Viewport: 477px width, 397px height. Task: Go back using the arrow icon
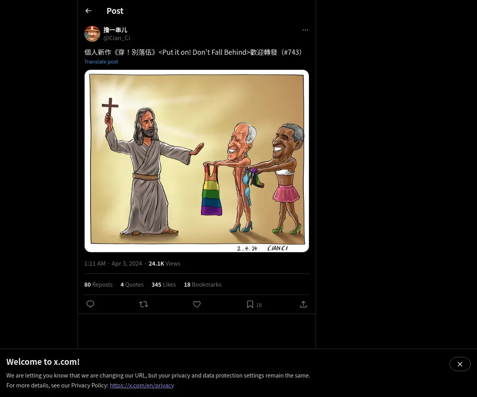[x=88, y=11]
